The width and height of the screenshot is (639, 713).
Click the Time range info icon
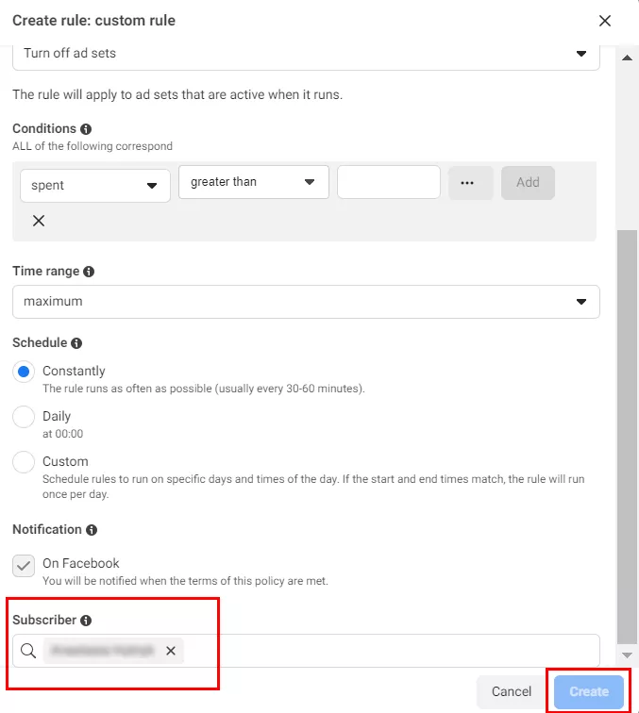[89, 272]
